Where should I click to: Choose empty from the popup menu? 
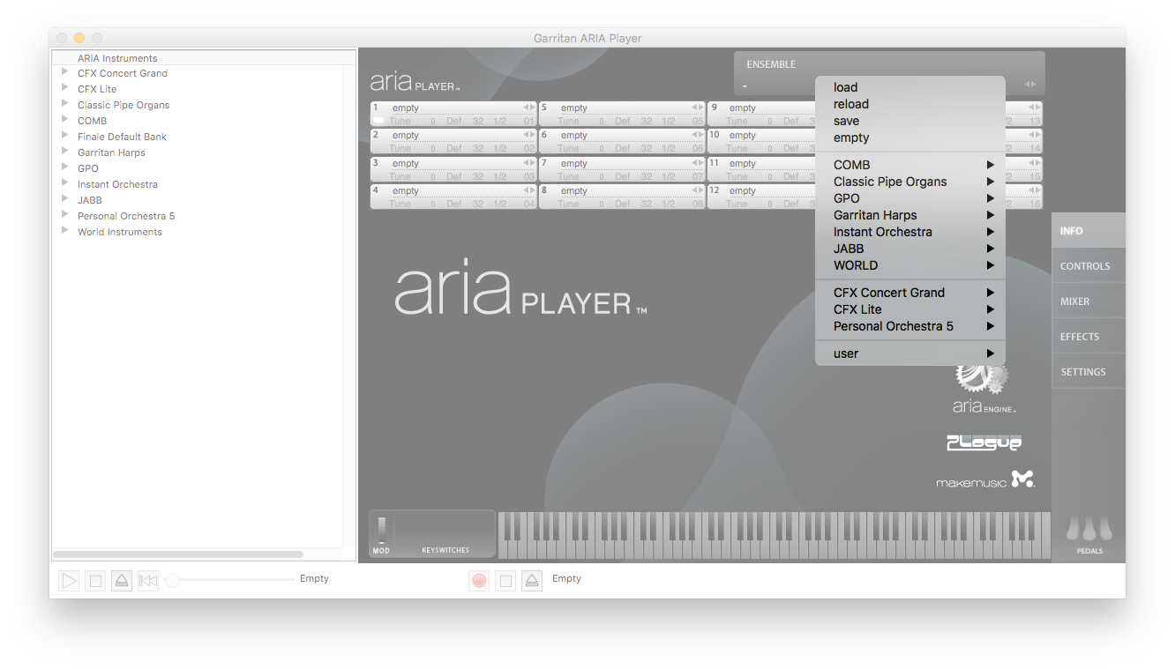(x=910, y=138)
